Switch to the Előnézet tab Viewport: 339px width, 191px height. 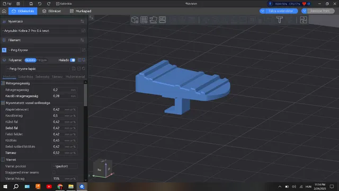(x=52, y=11)
